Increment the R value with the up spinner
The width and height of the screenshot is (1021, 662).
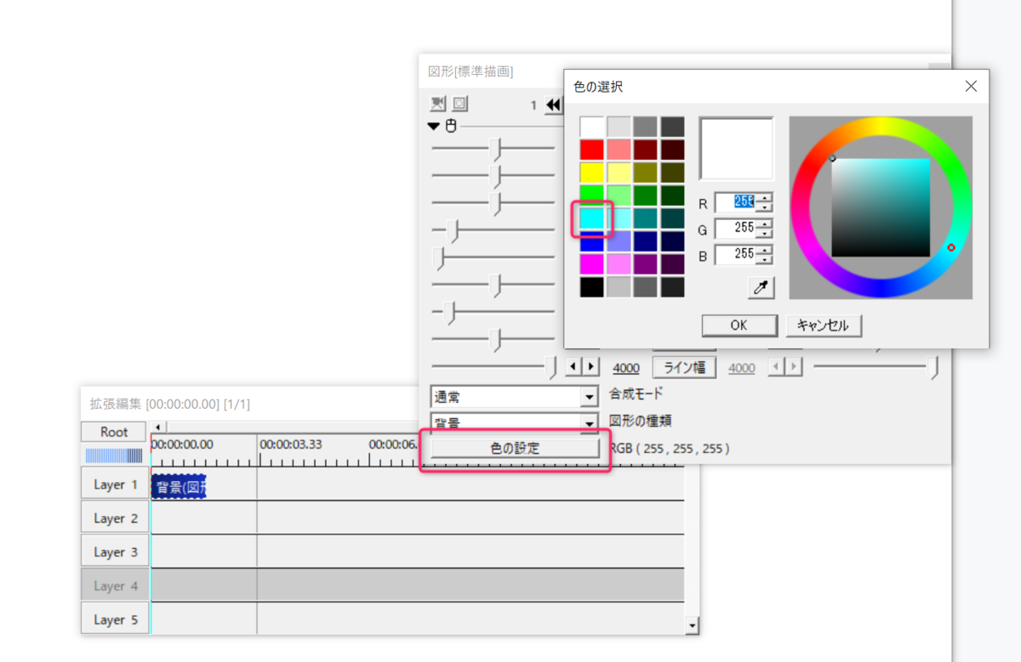pos(763,198)
